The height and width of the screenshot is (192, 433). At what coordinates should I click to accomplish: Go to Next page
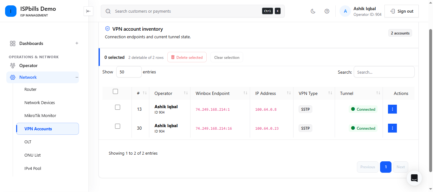[401, 167]
